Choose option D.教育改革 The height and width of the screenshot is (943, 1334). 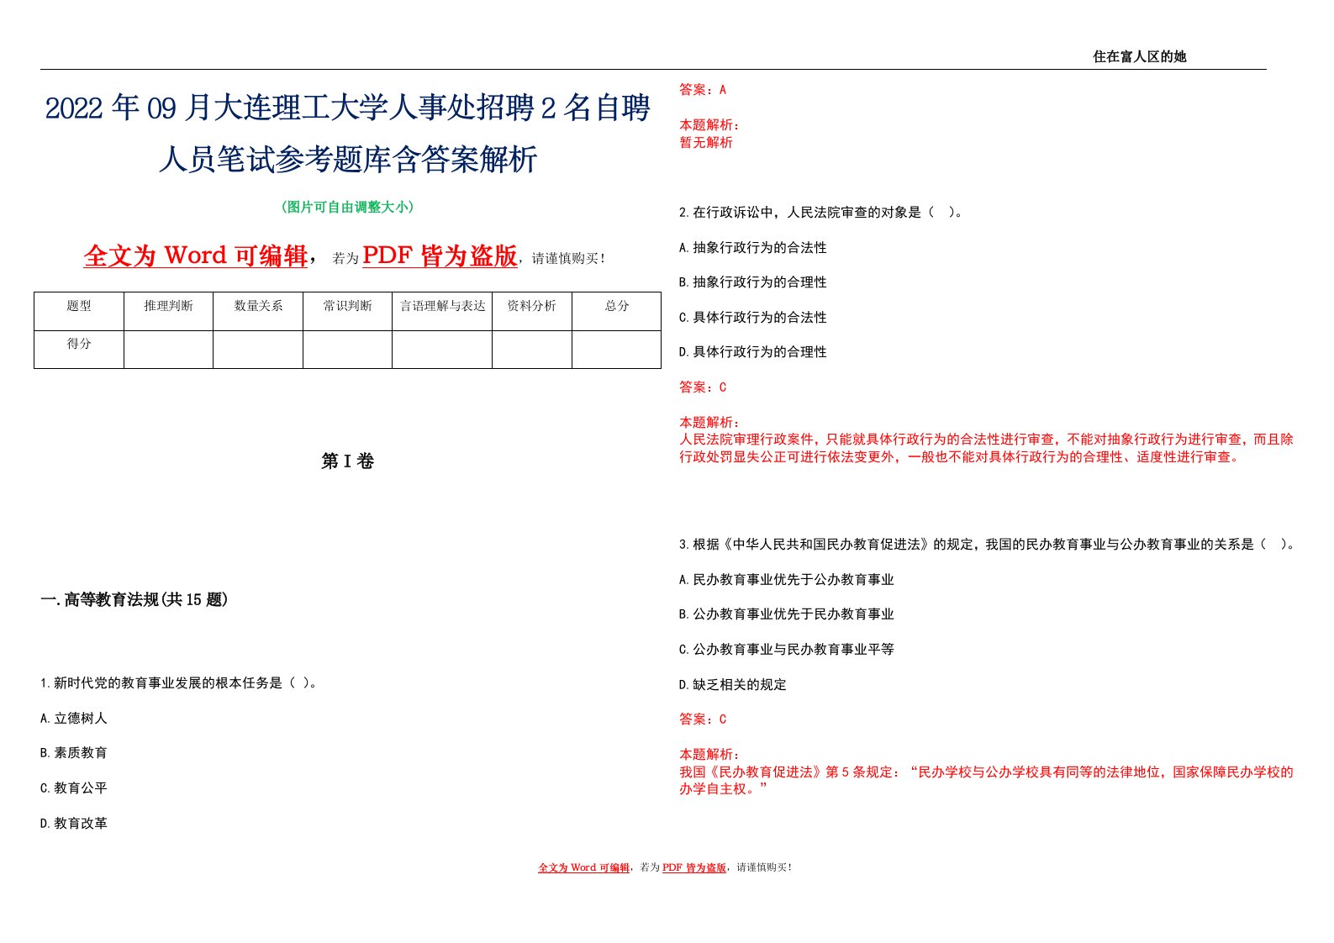point(74,824)
